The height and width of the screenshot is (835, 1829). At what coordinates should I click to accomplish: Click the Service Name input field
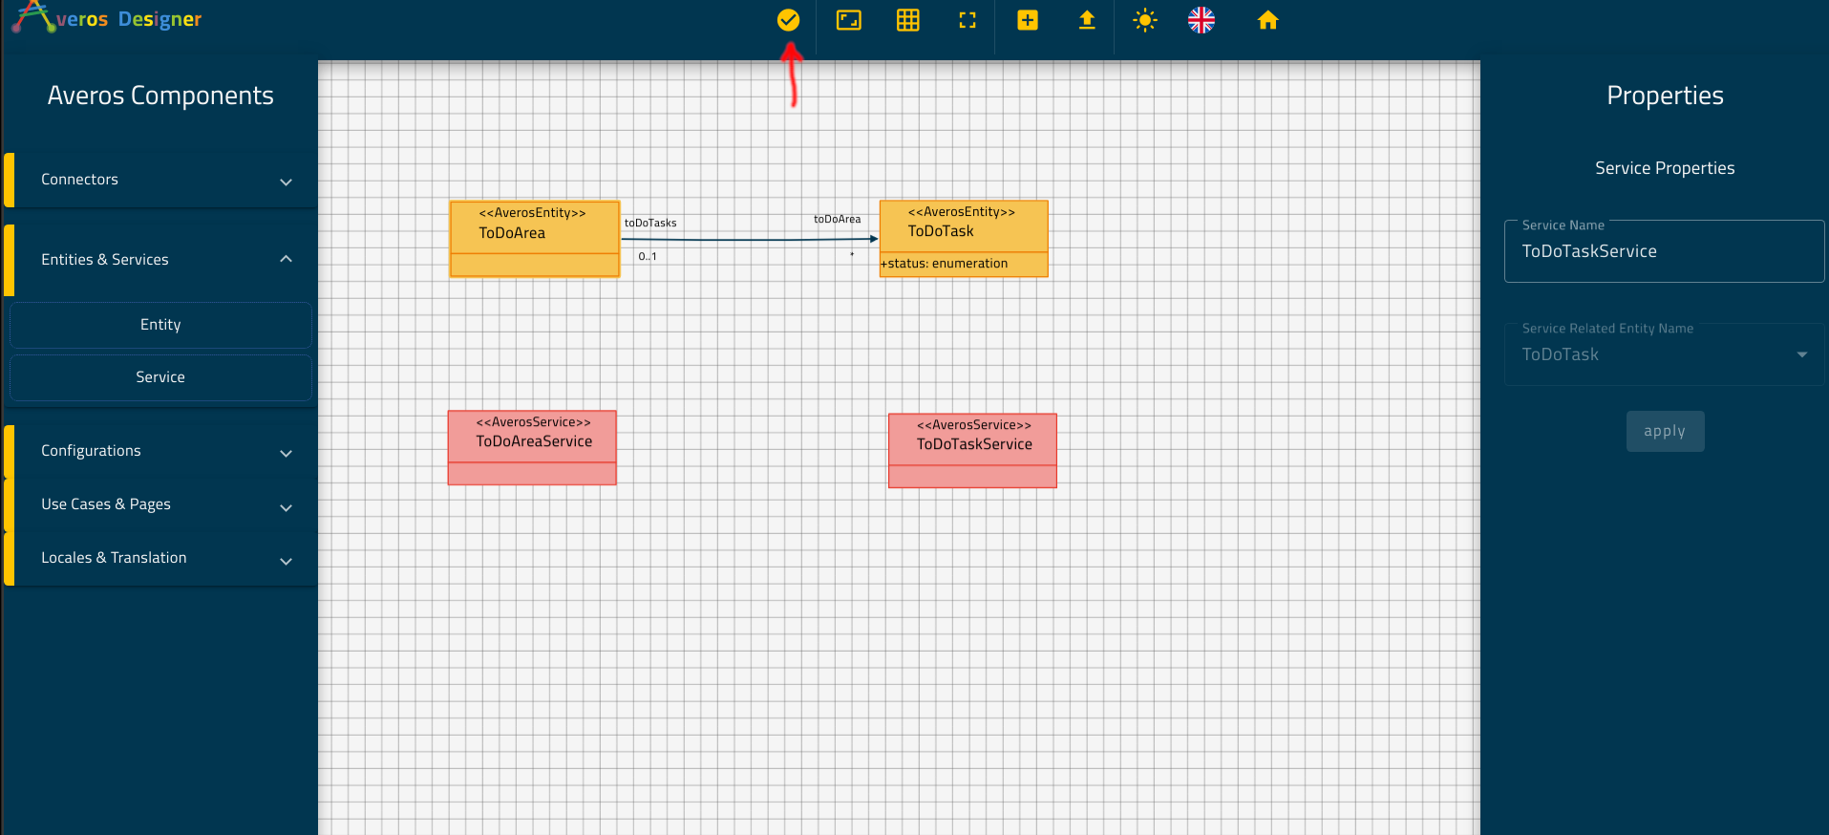pos(1664,251)
